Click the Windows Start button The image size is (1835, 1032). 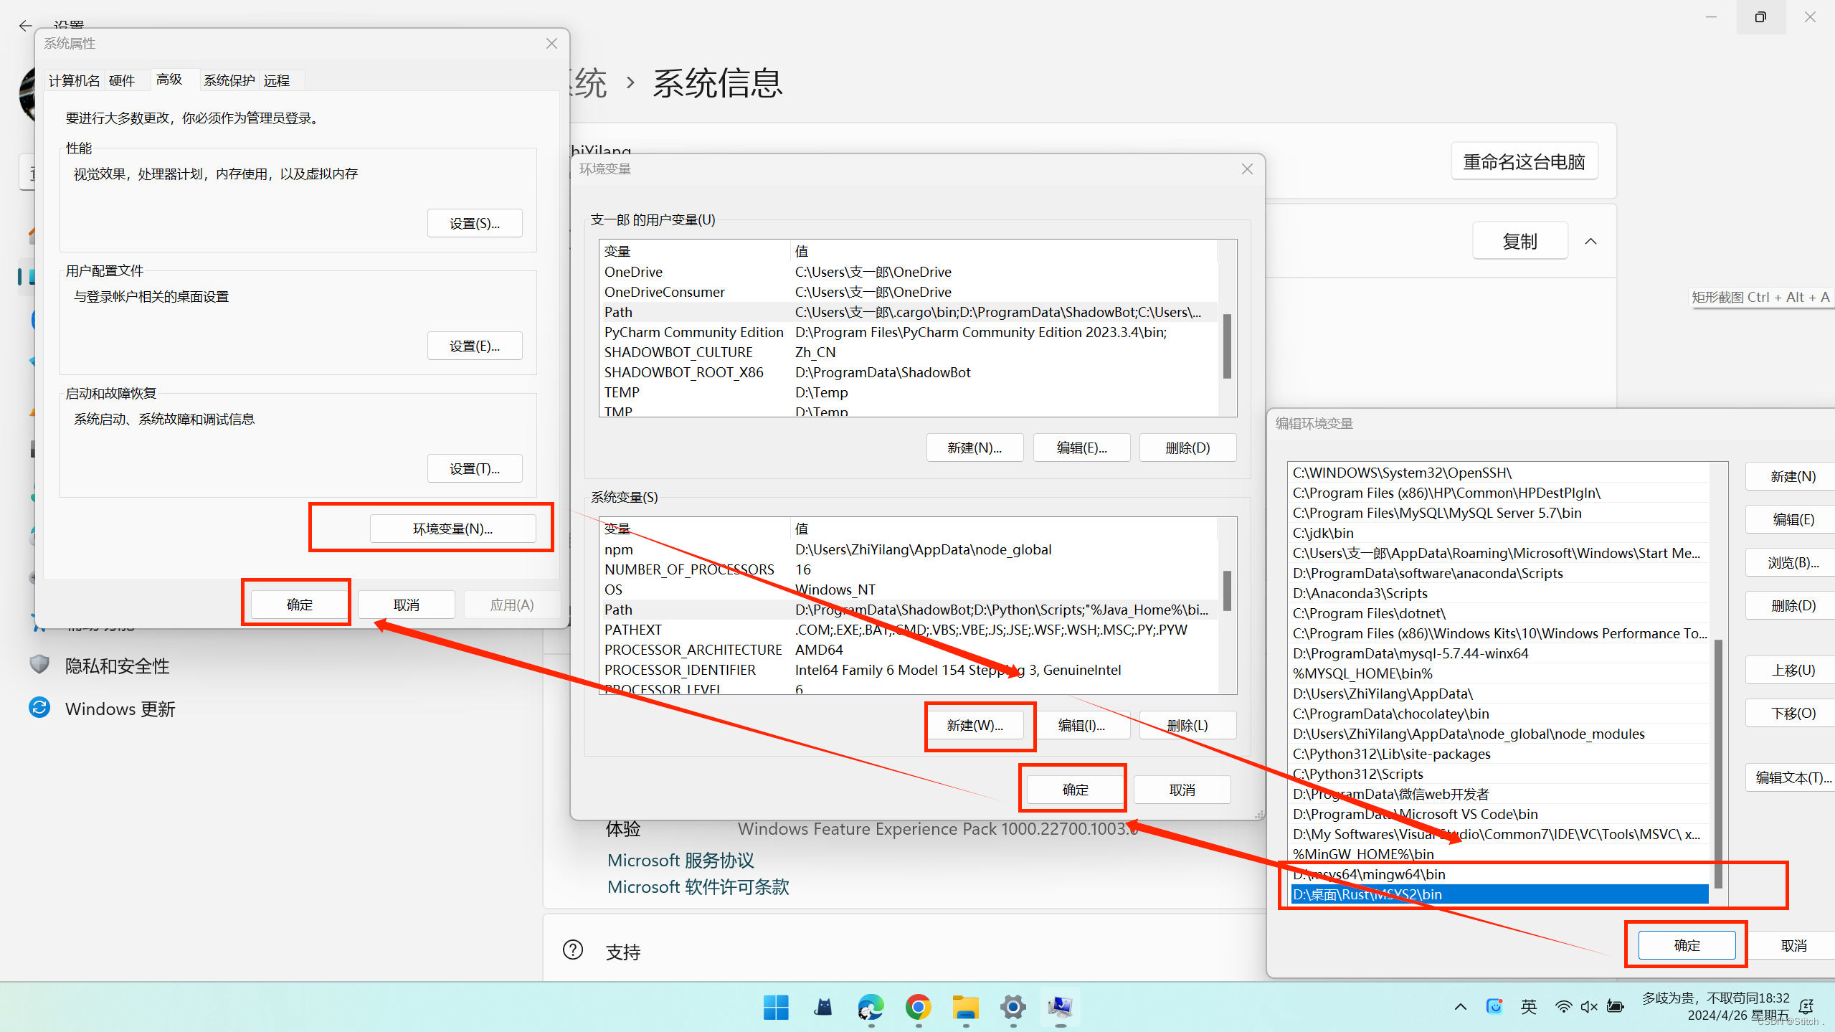tap(776, 1007)
